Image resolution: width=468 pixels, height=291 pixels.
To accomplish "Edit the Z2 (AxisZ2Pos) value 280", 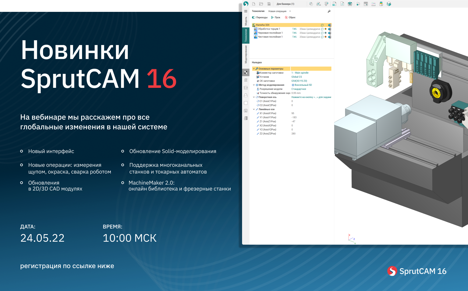I will (293, 134).
